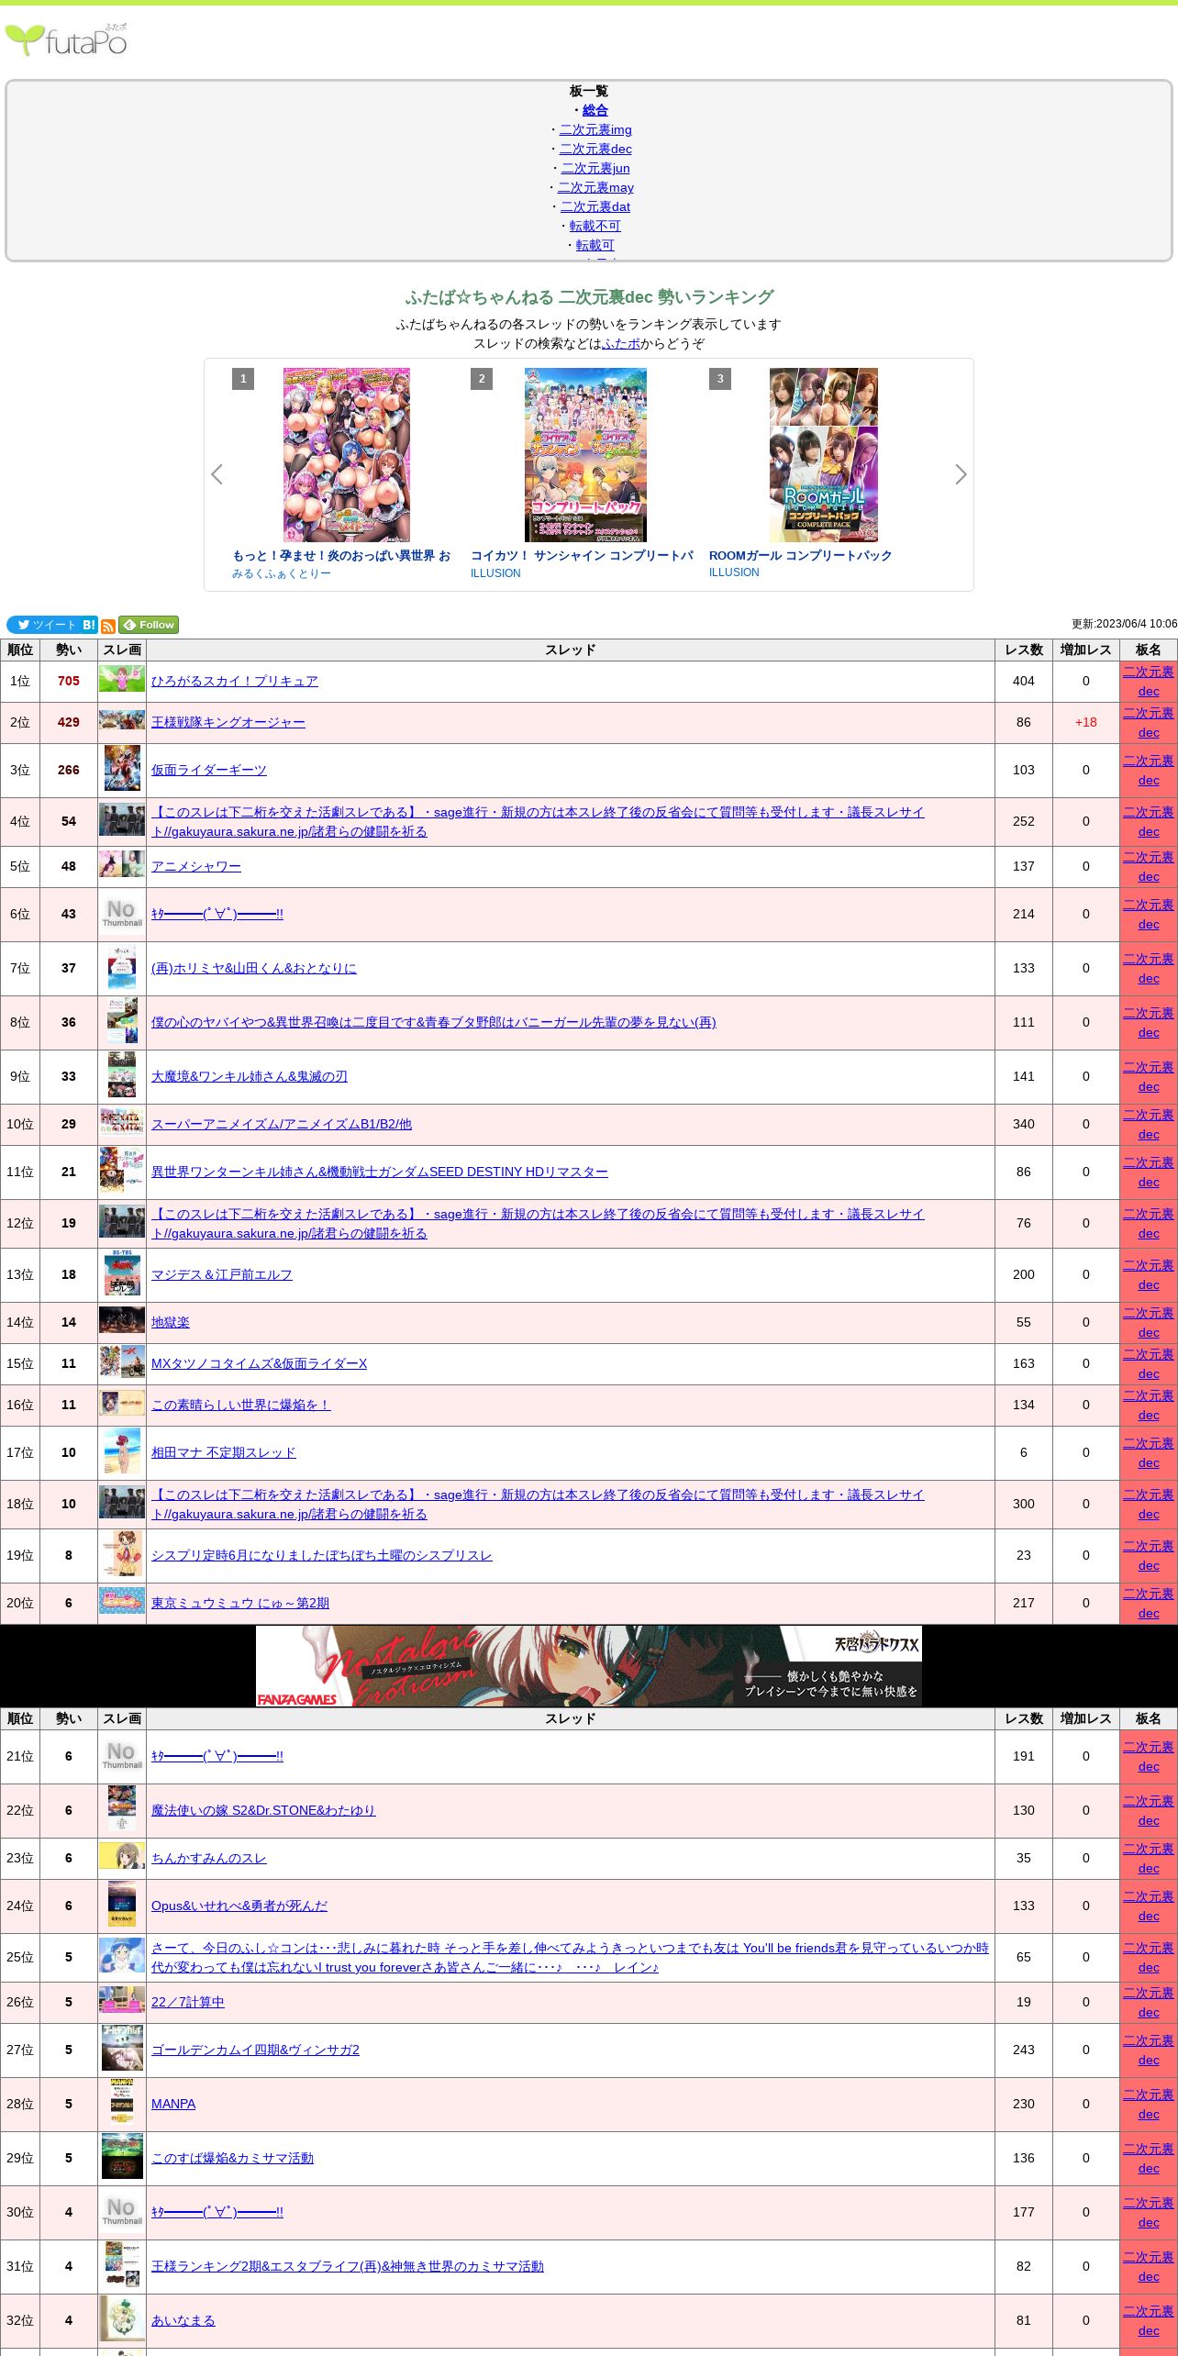Image resolution: width=1178 pixels, height=2356 pixels.
Task: Open the 二次元裏may board link
Action: (x=595, y=187)
